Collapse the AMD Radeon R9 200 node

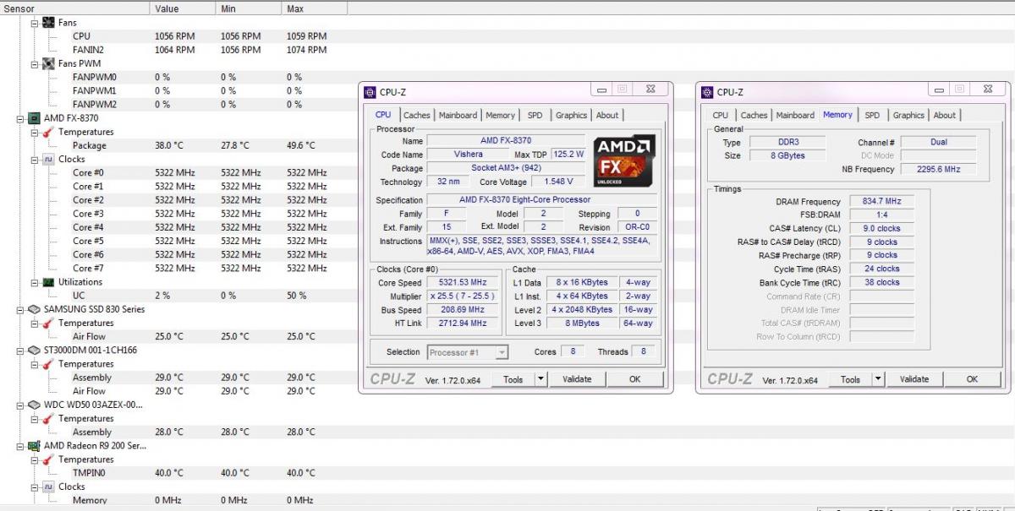coord(21,445)
